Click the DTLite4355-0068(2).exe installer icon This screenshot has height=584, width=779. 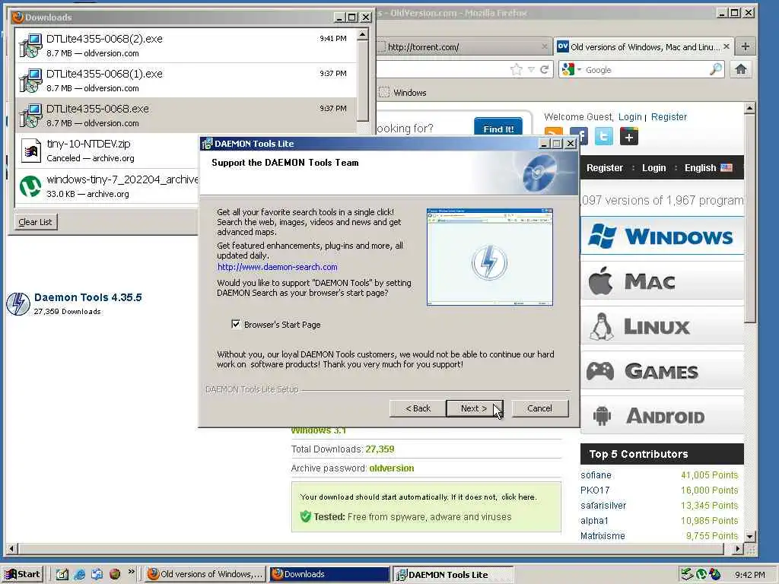point(30,45)
